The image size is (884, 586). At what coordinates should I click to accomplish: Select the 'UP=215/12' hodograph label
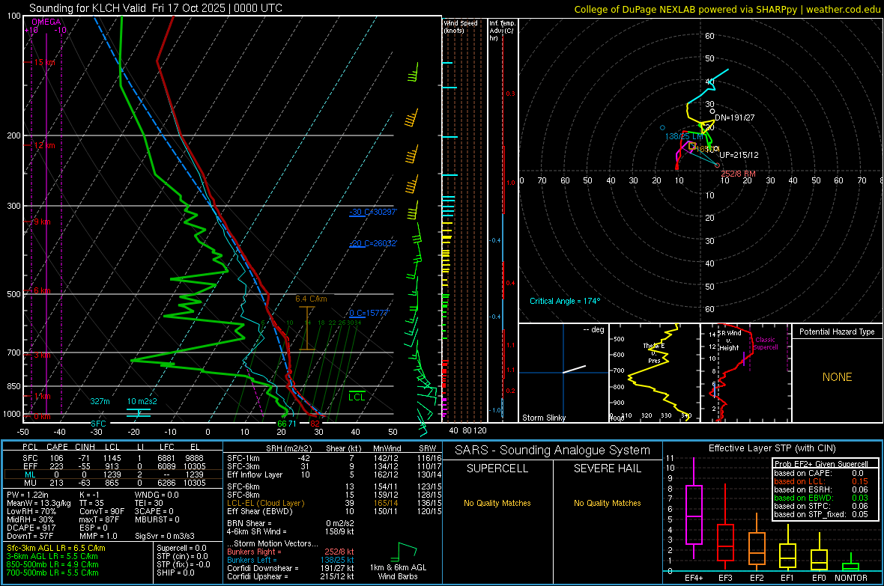pyautogui.click(x=739, y=155)
